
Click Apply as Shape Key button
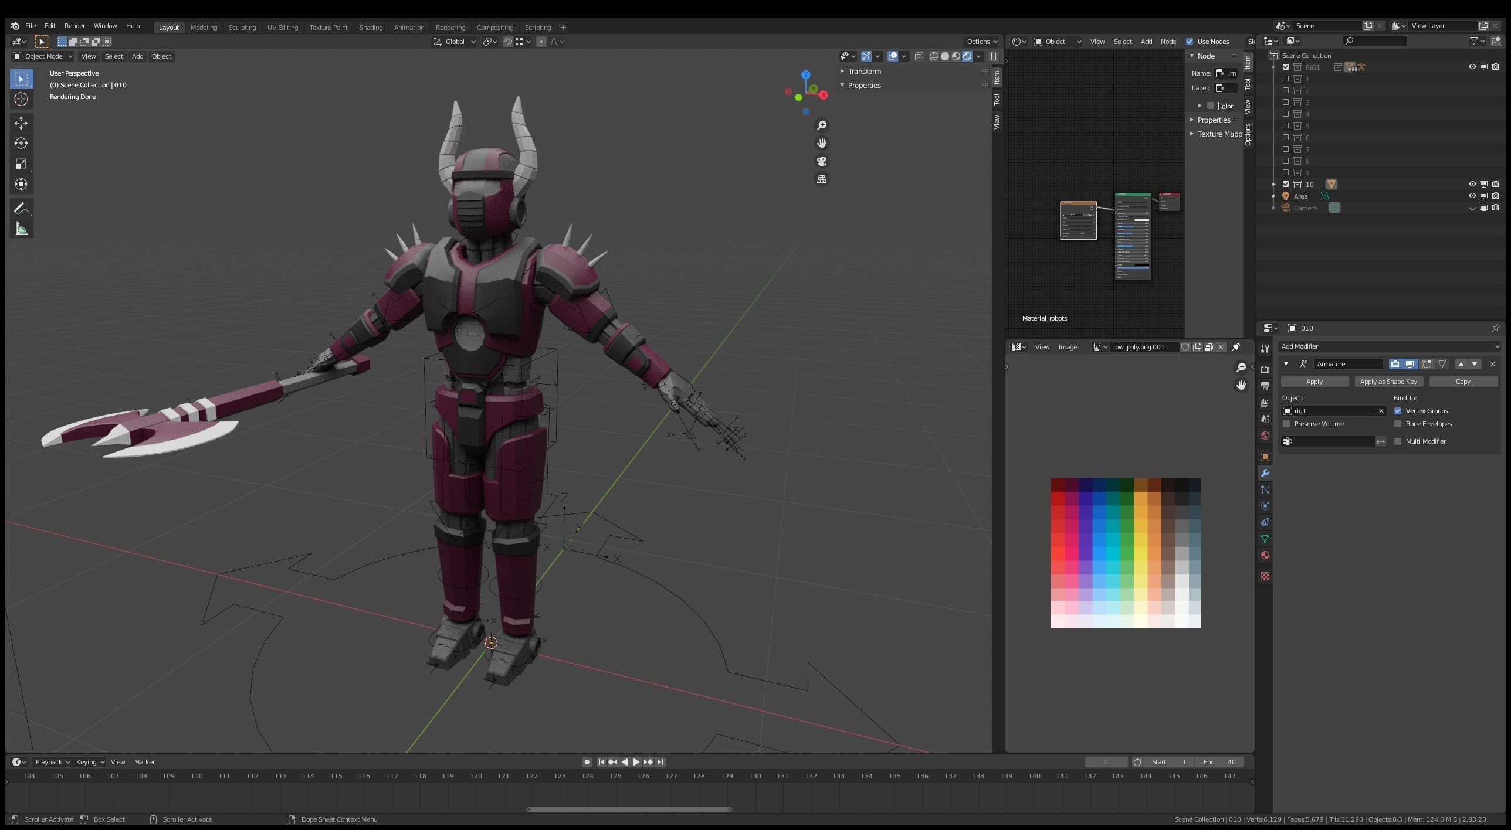click(x=1388, y=382)
